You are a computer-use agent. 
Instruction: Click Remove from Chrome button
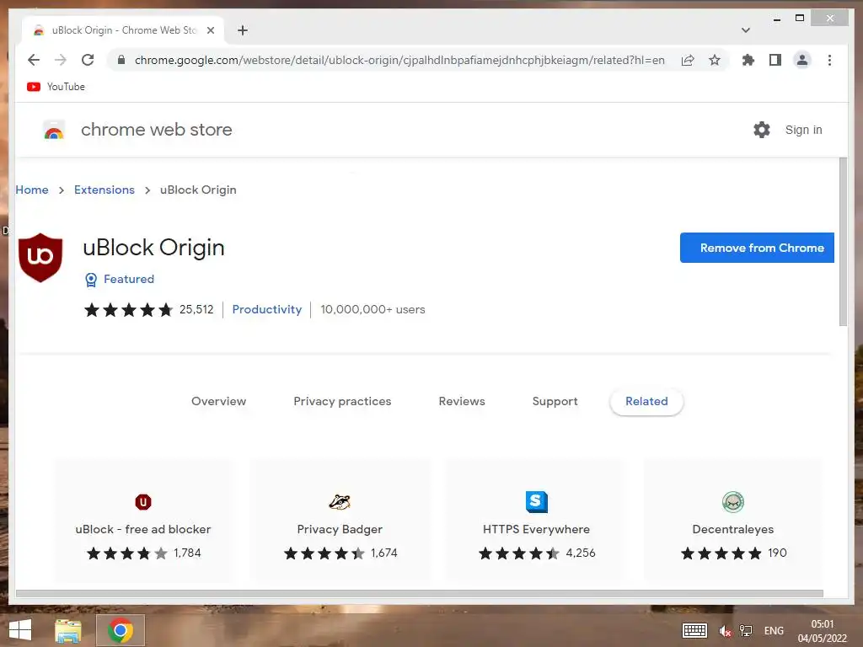[757, 248]
